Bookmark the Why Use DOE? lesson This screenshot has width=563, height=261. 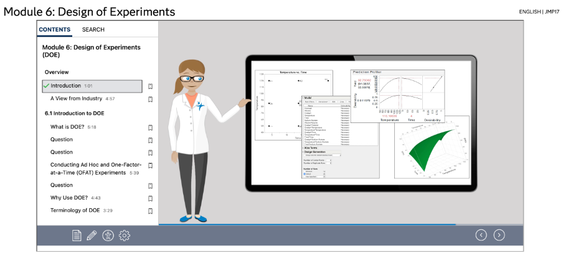coord(151,198)
